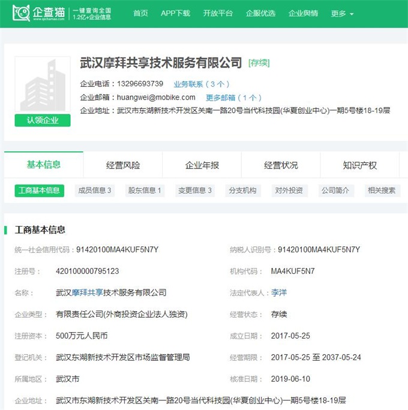
Task: Jump to 股东信息 1 section
Action: (x=145, y=191)
